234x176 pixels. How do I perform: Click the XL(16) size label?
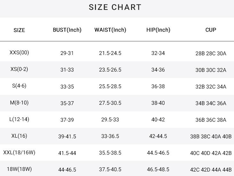(x=19, y=136)
